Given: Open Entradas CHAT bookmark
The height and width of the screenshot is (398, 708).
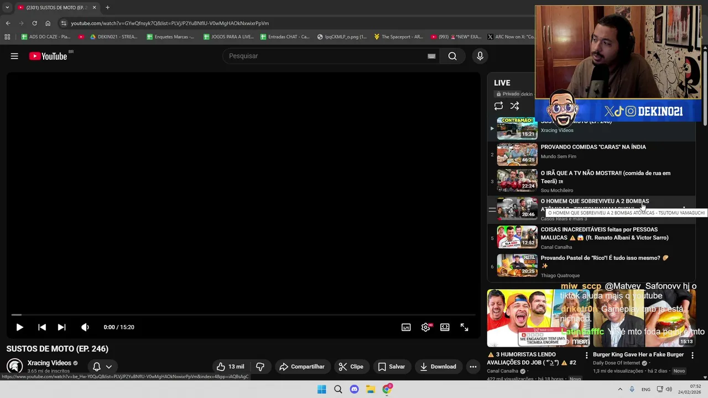Looking at the screenshot, I should [x=284, y=37].
